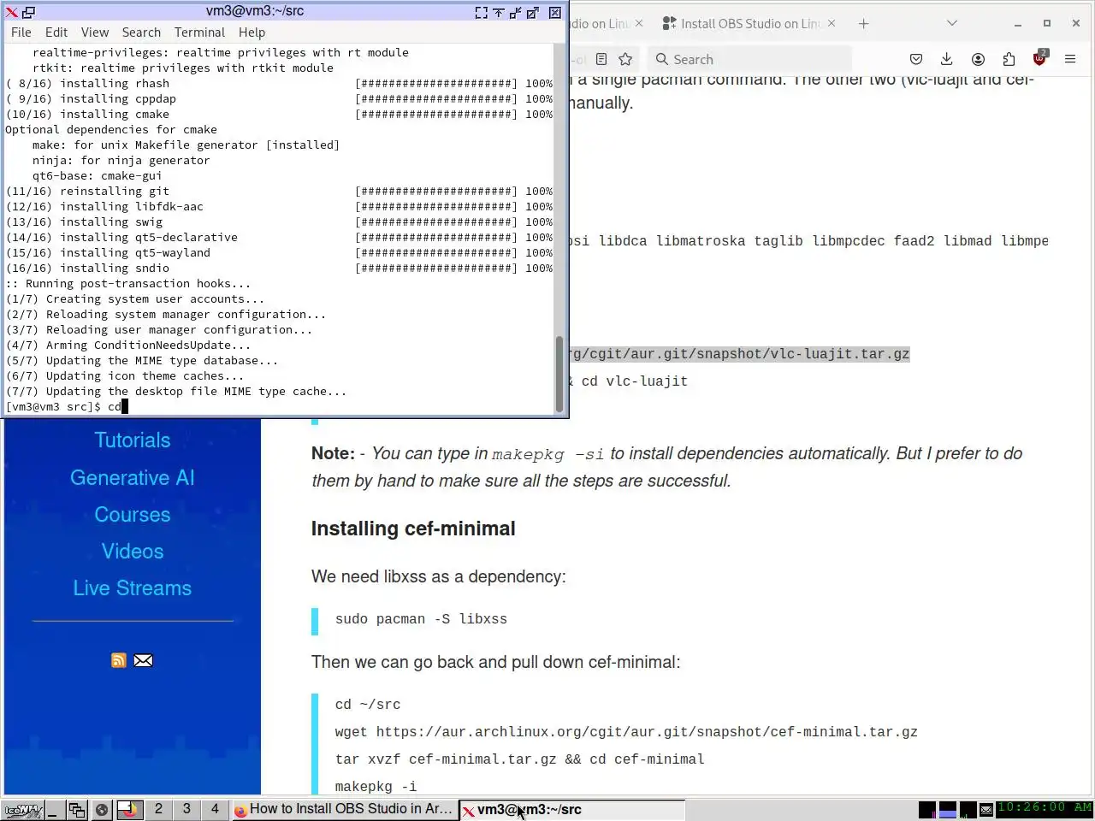The height and width of the screenshot is (821, 1095).
Task: Click the network monitor applet in tray
Action: point(968,809)
